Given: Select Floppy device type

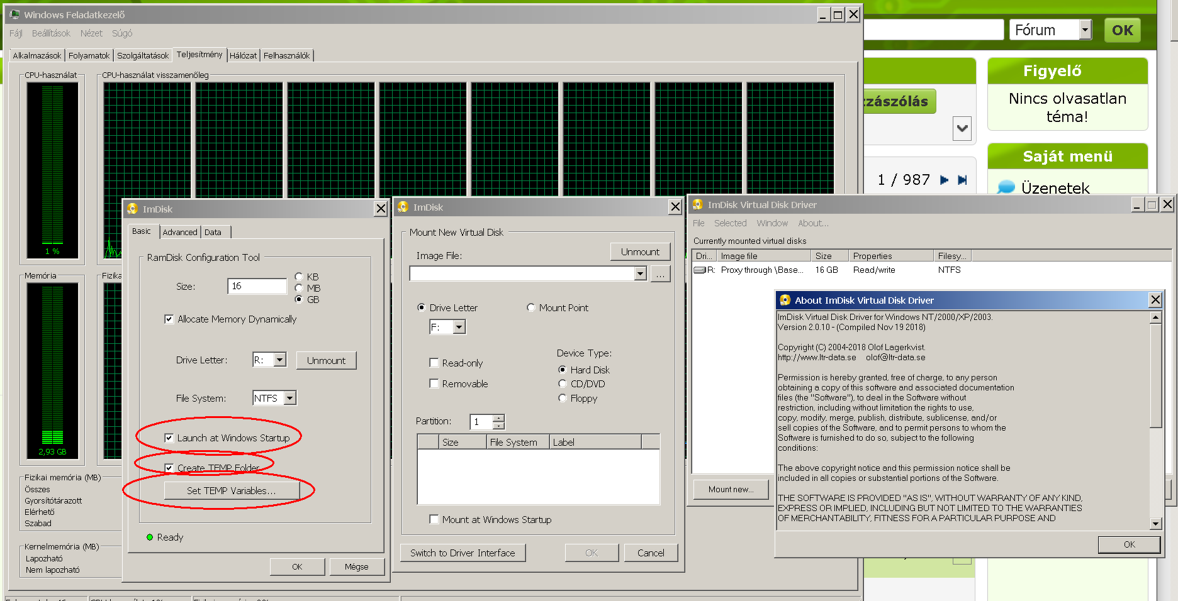Looking at the screenshot, I should point(562,398).
